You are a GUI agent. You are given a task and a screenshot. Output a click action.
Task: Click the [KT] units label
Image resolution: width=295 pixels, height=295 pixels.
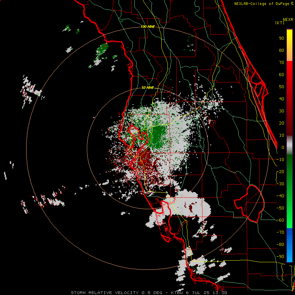click(x=280, y=23)
